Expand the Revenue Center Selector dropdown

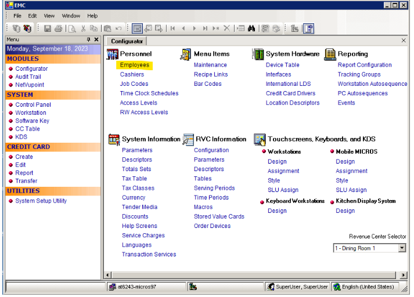[402, 248]
